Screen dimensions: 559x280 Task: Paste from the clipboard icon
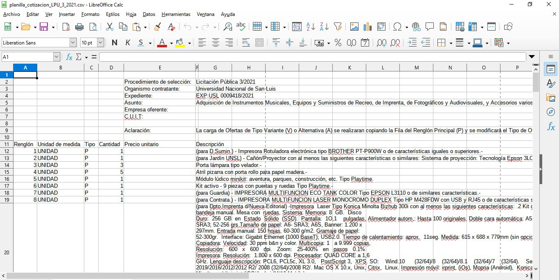[137, 27]
